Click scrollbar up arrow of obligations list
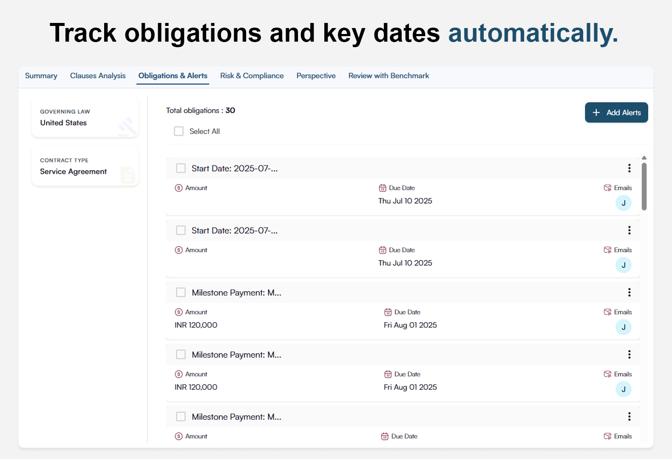This screenshot has width=672, height=459. point(644,158)
